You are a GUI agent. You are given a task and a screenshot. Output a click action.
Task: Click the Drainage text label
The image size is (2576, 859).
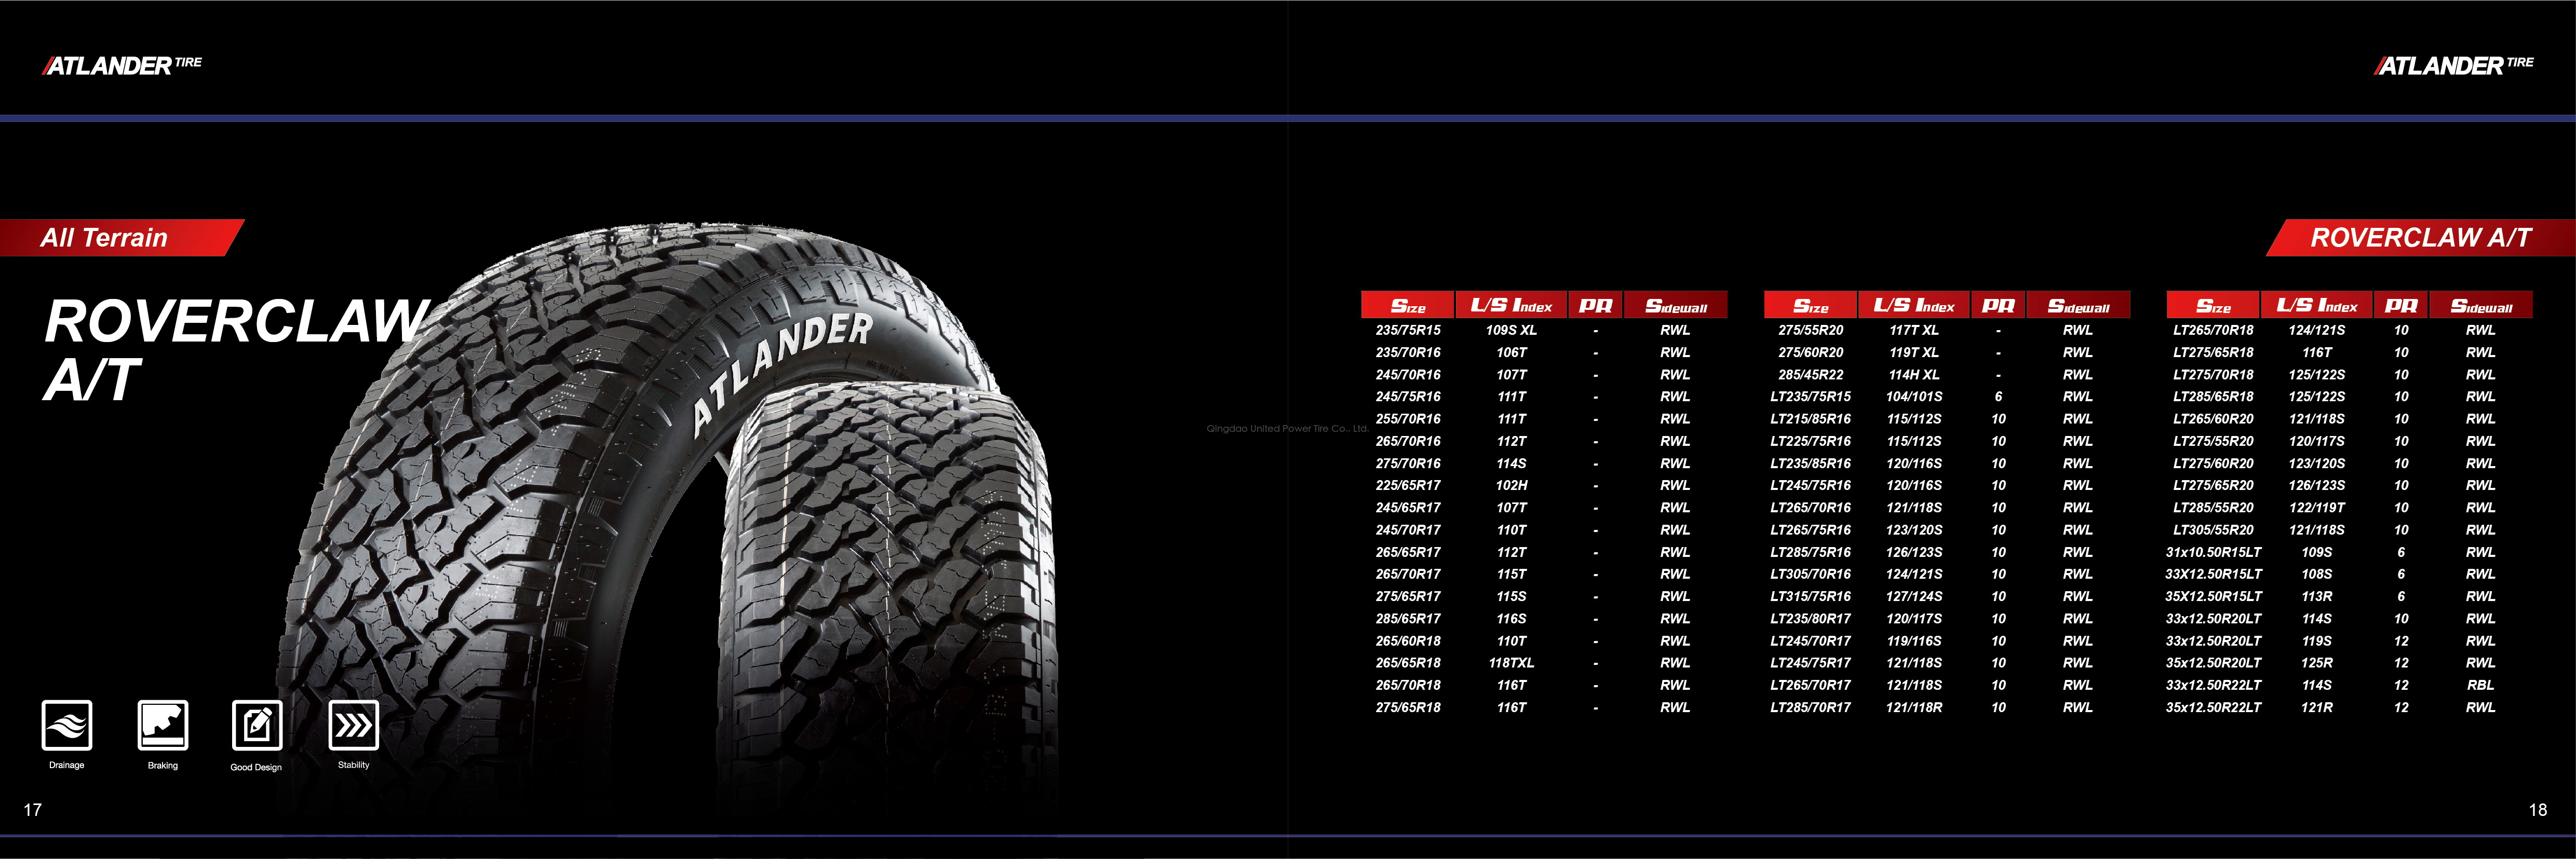tap(67, 765)
